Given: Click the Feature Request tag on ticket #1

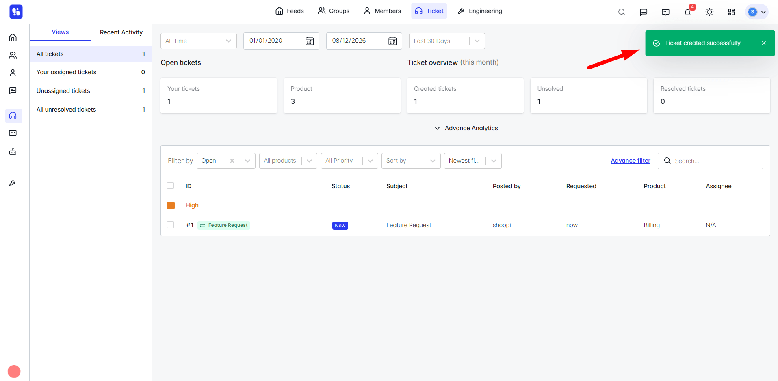Looking at the screenshot, I should click(x=224, y=225).
